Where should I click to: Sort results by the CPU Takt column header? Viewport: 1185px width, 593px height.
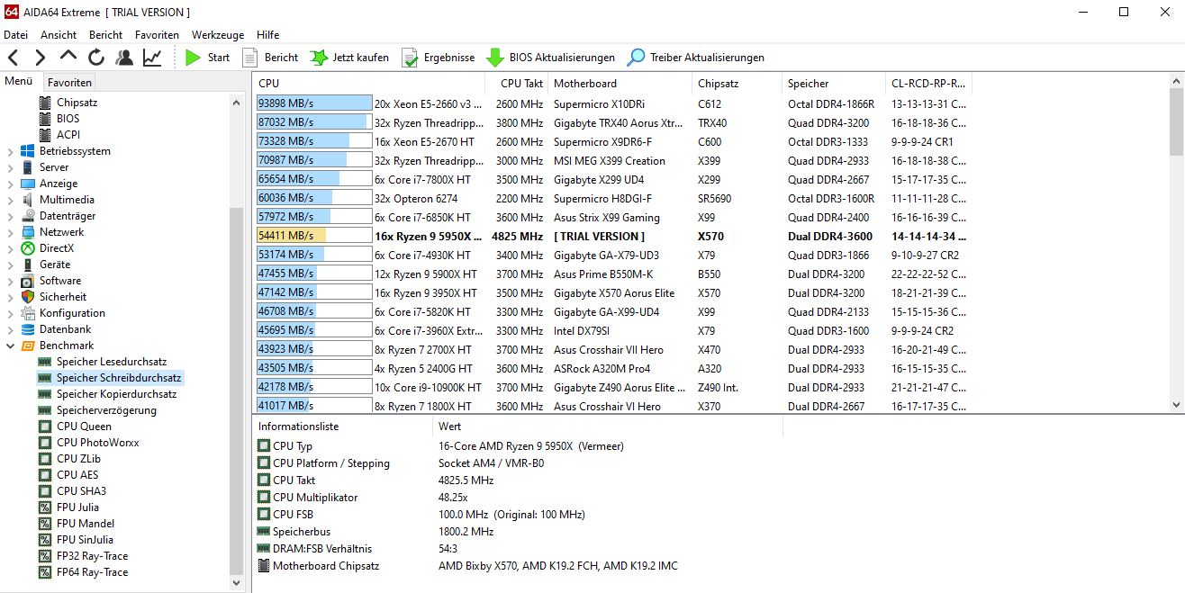pos(517,84)
